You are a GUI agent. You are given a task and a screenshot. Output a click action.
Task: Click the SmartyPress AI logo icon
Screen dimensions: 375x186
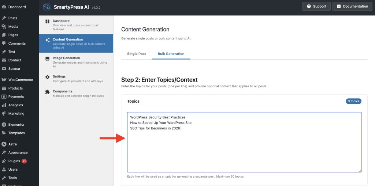[47, 7]
